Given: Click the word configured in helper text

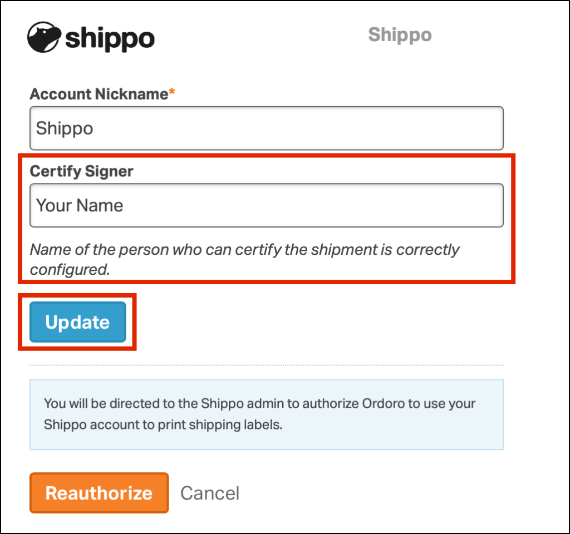Looking at the screenshot, I should pyautogui.click(x=70, y=270).
